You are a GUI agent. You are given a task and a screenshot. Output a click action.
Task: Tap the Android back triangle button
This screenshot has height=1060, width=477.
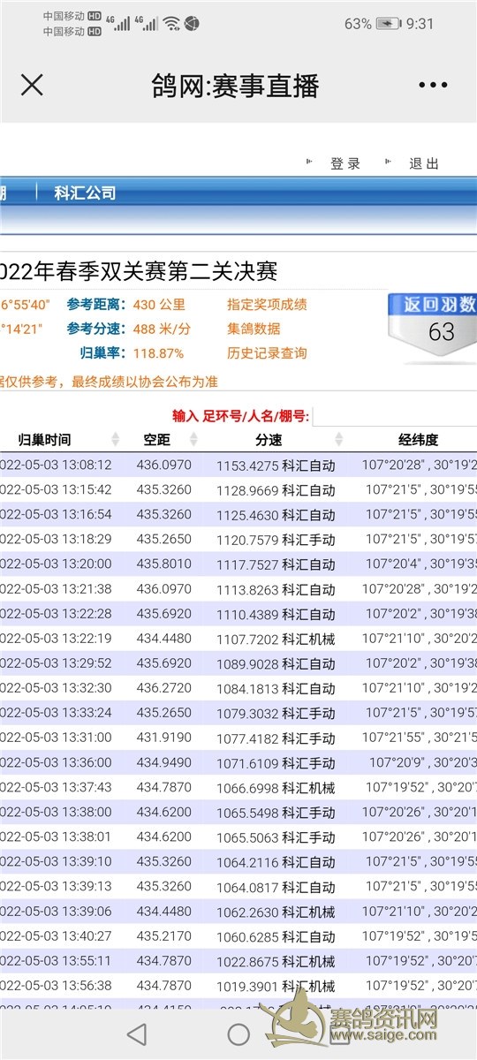tap(136, 1033)
